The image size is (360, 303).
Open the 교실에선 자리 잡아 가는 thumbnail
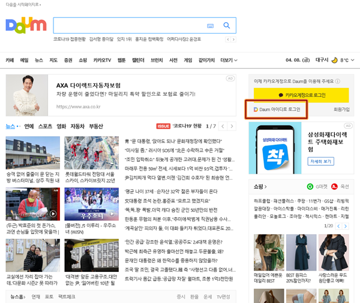pyautogui.click(x=33, y=255)
